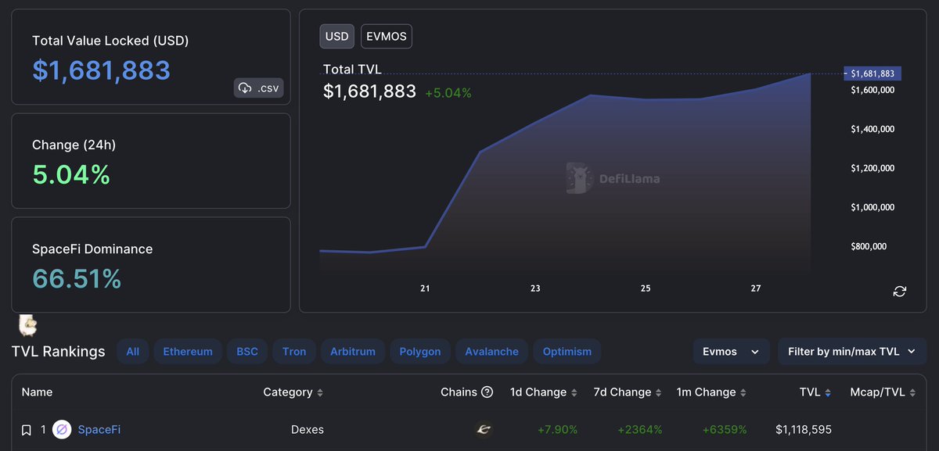The image size is (939, 451).
Task: Click the Evmos chain icon in SpaceFi row
Action: [484, 430]
